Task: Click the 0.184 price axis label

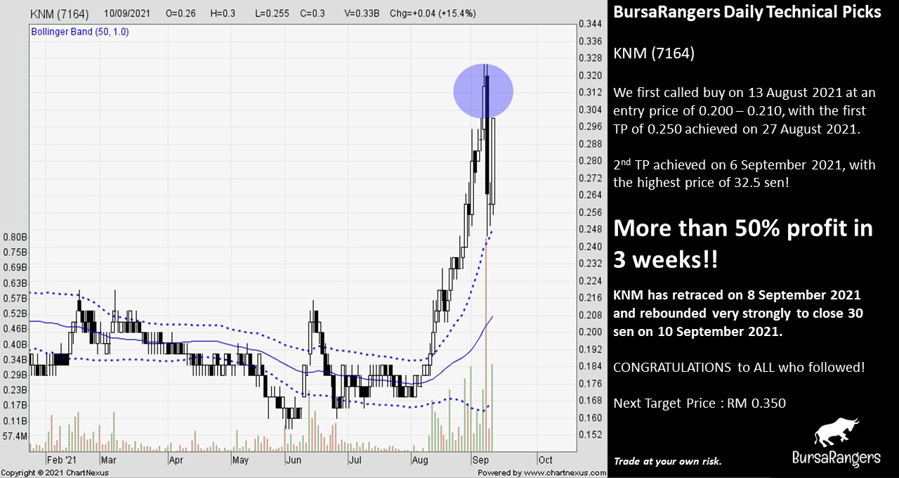Action: click(590, 366)
